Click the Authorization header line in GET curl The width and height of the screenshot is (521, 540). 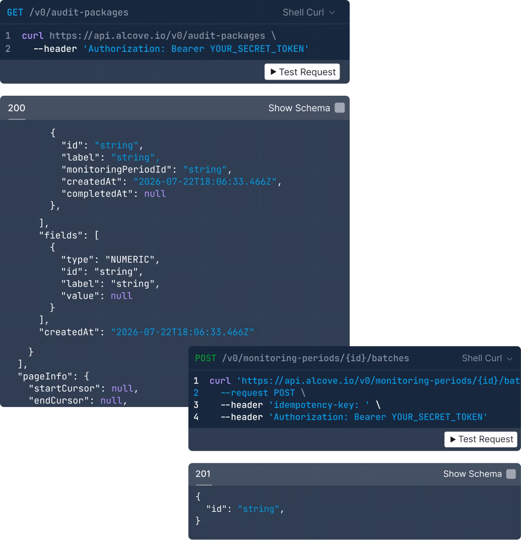(171, 48)
